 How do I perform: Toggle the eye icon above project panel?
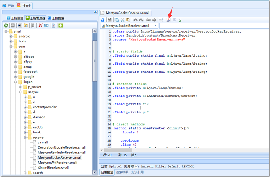click(95, 12)
